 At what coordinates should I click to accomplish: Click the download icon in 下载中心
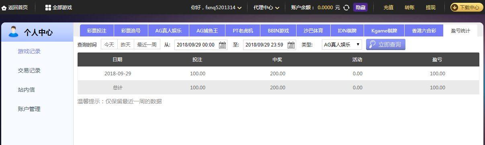456,7
